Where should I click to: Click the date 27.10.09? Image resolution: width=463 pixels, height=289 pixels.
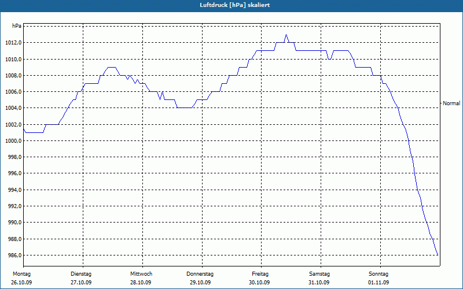pos(81,283)
